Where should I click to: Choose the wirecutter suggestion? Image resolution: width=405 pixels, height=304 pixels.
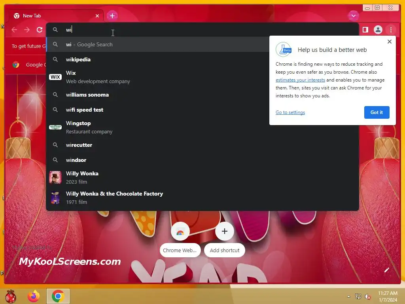pos(202,145)
